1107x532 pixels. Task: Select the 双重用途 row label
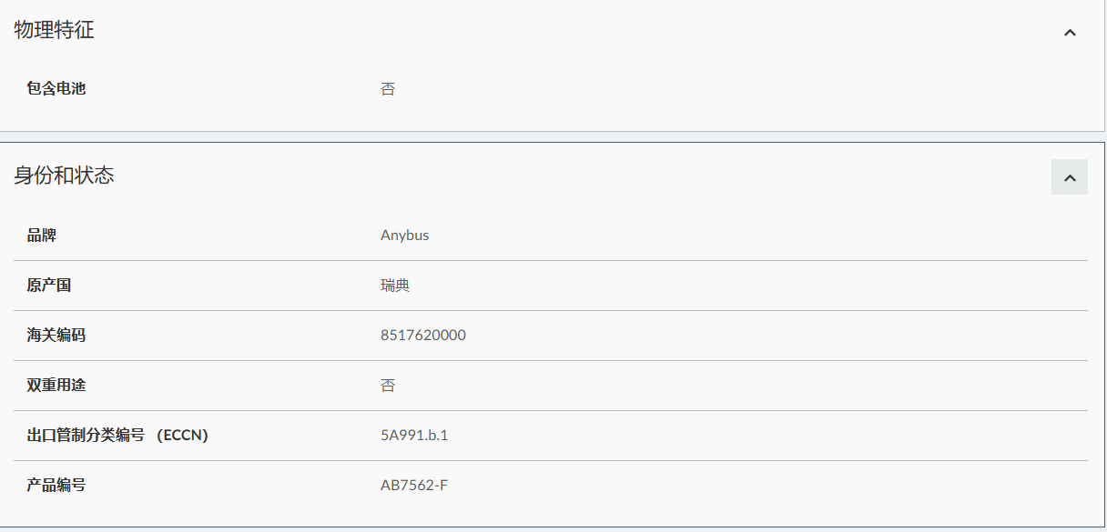tap(56, 386)
